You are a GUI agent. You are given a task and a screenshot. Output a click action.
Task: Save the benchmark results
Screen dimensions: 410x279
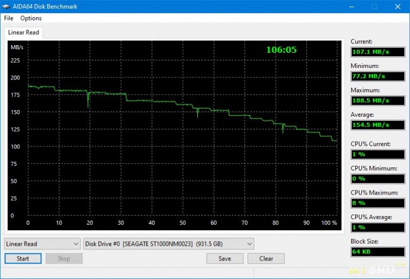point(224,259)
